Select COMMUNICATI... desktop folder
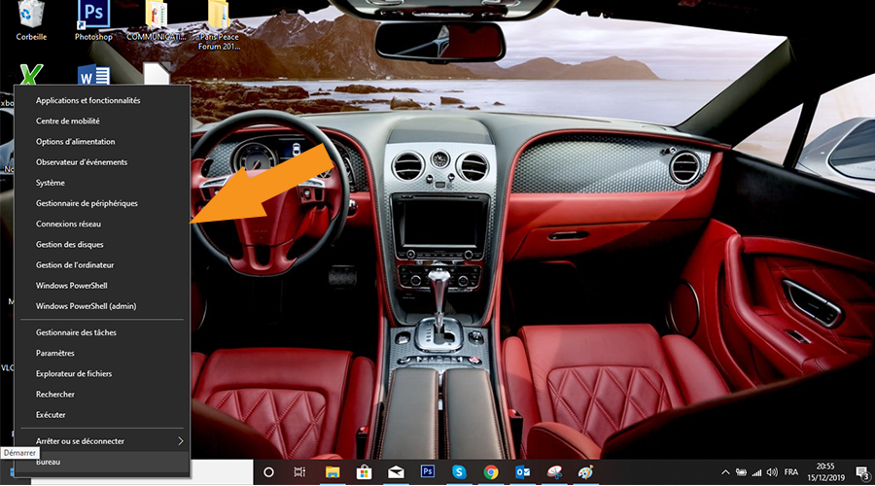875x486 pixels. tap(157, 21)
